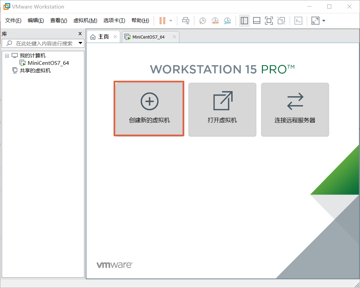This screenshot has width=360, height=288.
Task: Toggle the library sidebar view icon
Action: pyautogui.click(x=244, y=20)
